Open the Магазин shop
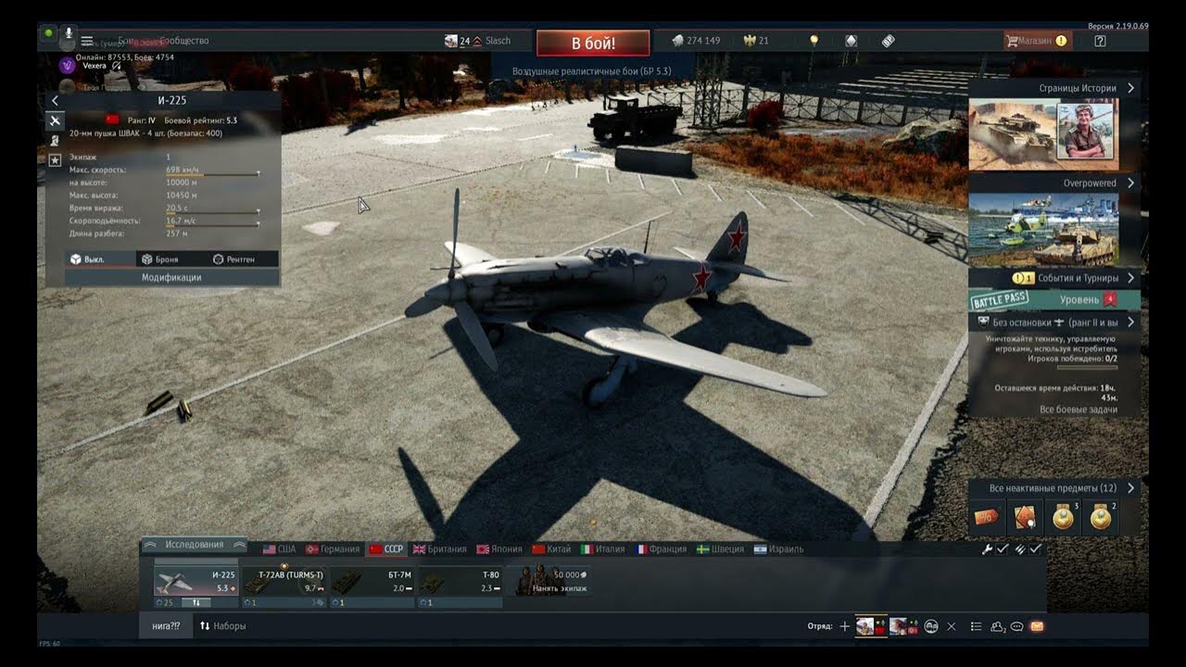This screenshot has height=667, width=1186. [1036, 41]
